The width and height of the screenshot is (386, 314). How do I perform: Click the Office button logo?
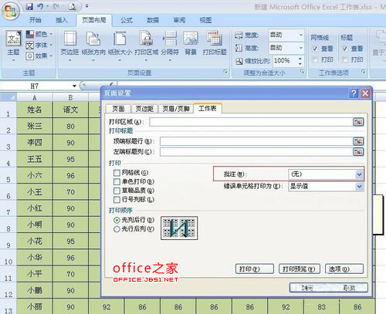tap(10, 11)
